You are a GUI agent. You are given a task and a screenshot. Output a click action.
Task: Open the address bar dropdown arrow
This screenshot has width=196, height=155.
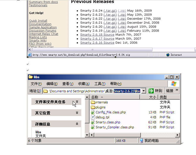pyautogui.click(x=144, y=91)
